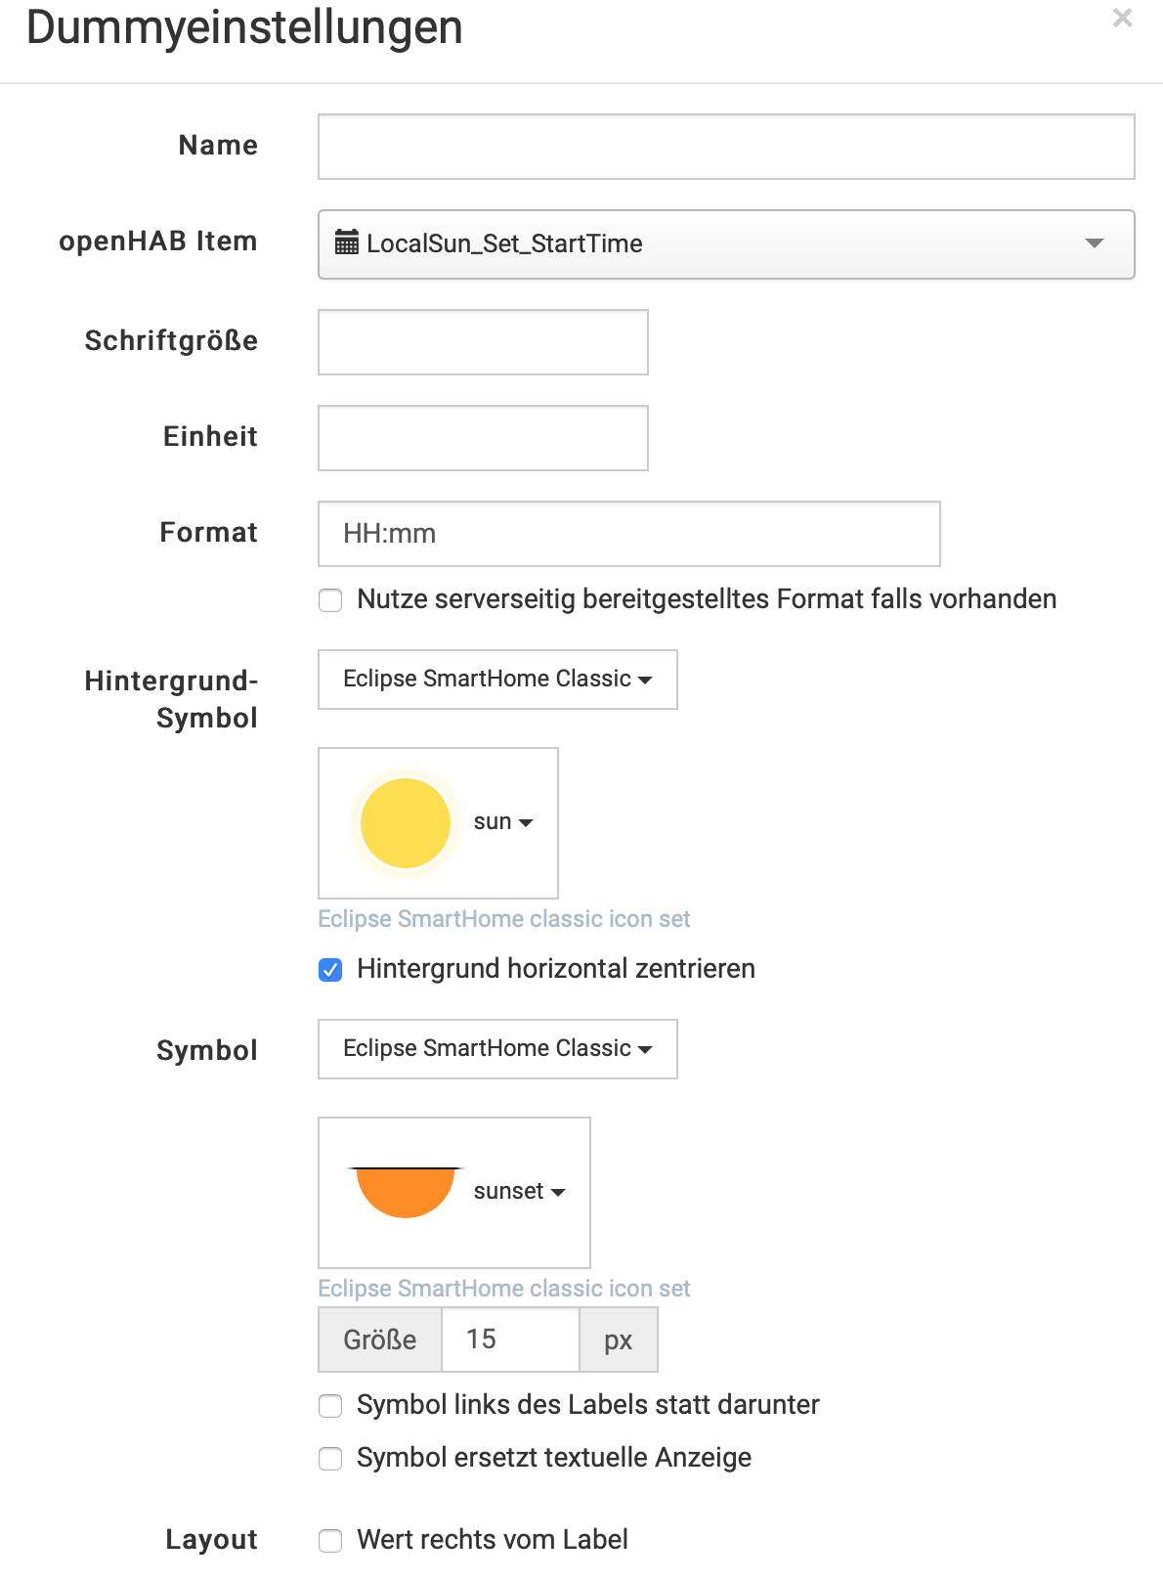Toggle Symbol ersetzt textuelle Anzeige

point(330,1459)
